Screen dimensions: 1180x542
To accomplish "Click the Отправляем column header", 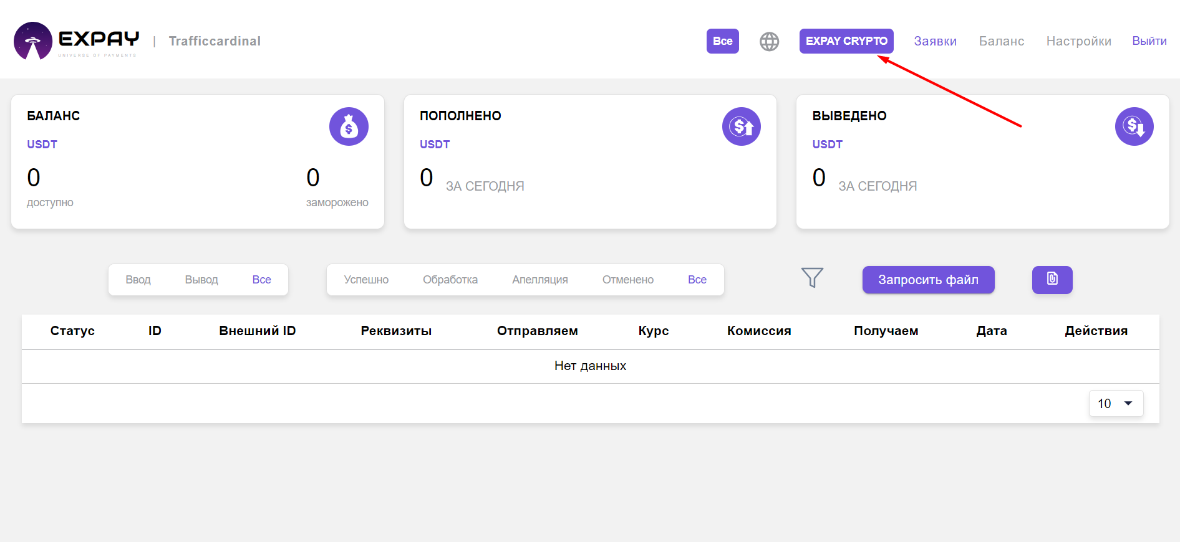I will click(538, 331).
